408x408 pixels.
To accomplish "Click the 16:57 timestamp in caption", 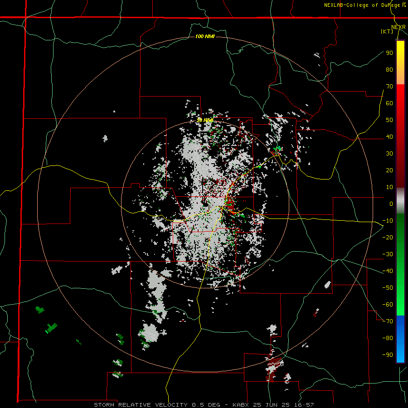I will coord(305,405).
